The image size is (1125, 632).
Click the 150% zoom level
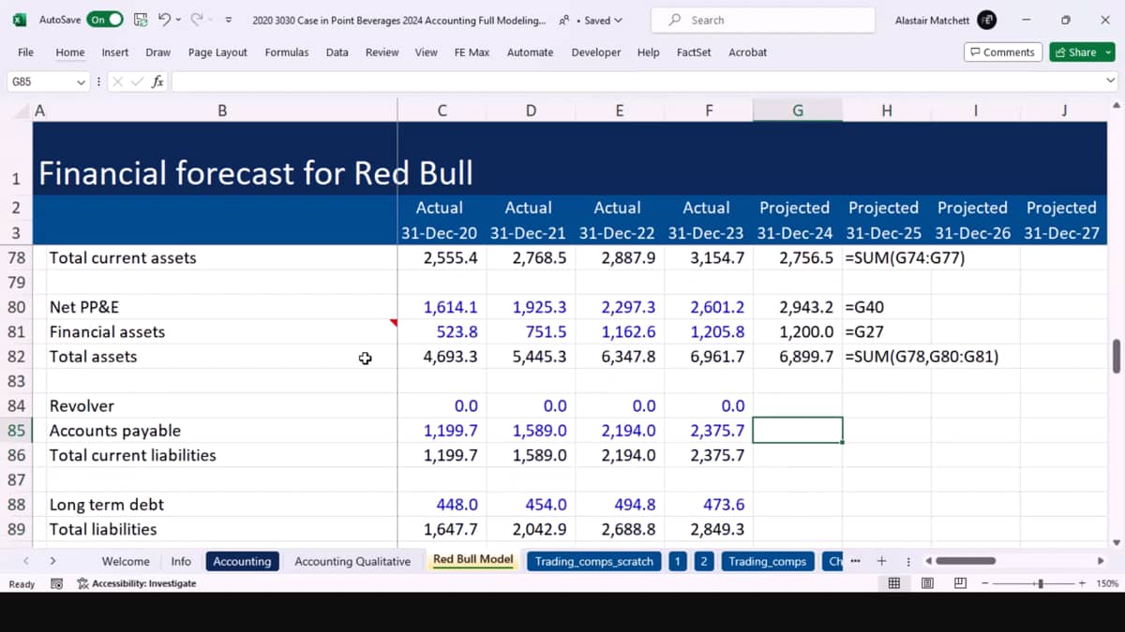[1108, 583]
